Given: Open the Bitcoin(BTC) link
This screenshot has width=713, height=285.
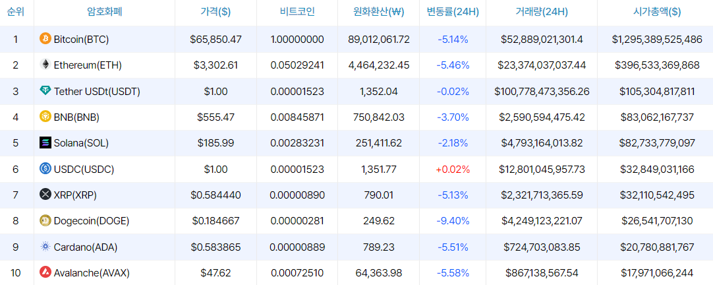Looking at the screenshot, I should 81,39.
